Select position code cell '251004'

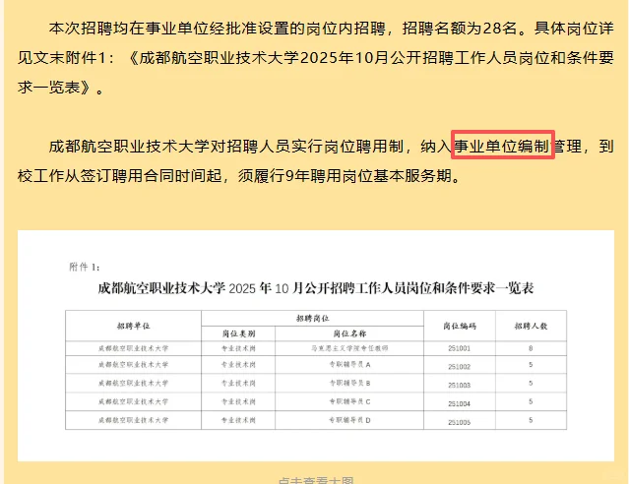pos(460,403)
